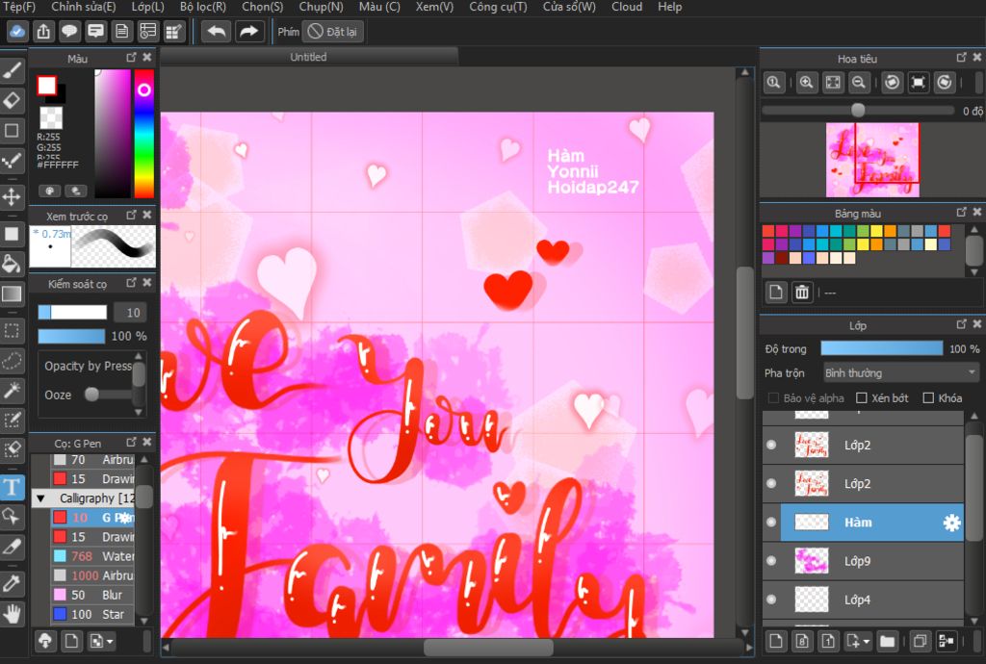The width and height of the screenshot is (986, 664).
Task: Click the Undo arrow in the toolbar
Action: tap(216, 32)
